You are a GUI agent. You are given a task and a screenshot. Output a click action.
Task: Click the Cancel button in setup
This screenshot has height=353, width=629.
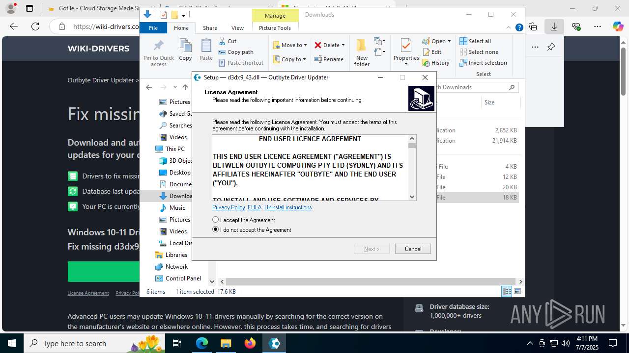(x=413, y=249)
